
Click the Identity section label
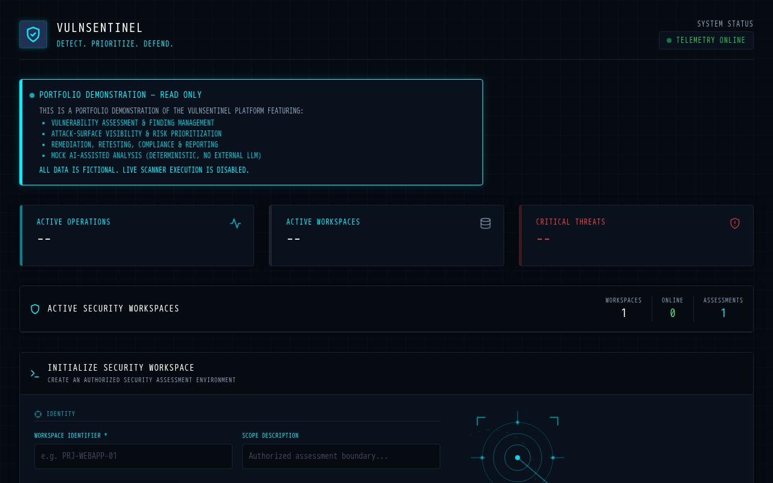tap(61, 414)
